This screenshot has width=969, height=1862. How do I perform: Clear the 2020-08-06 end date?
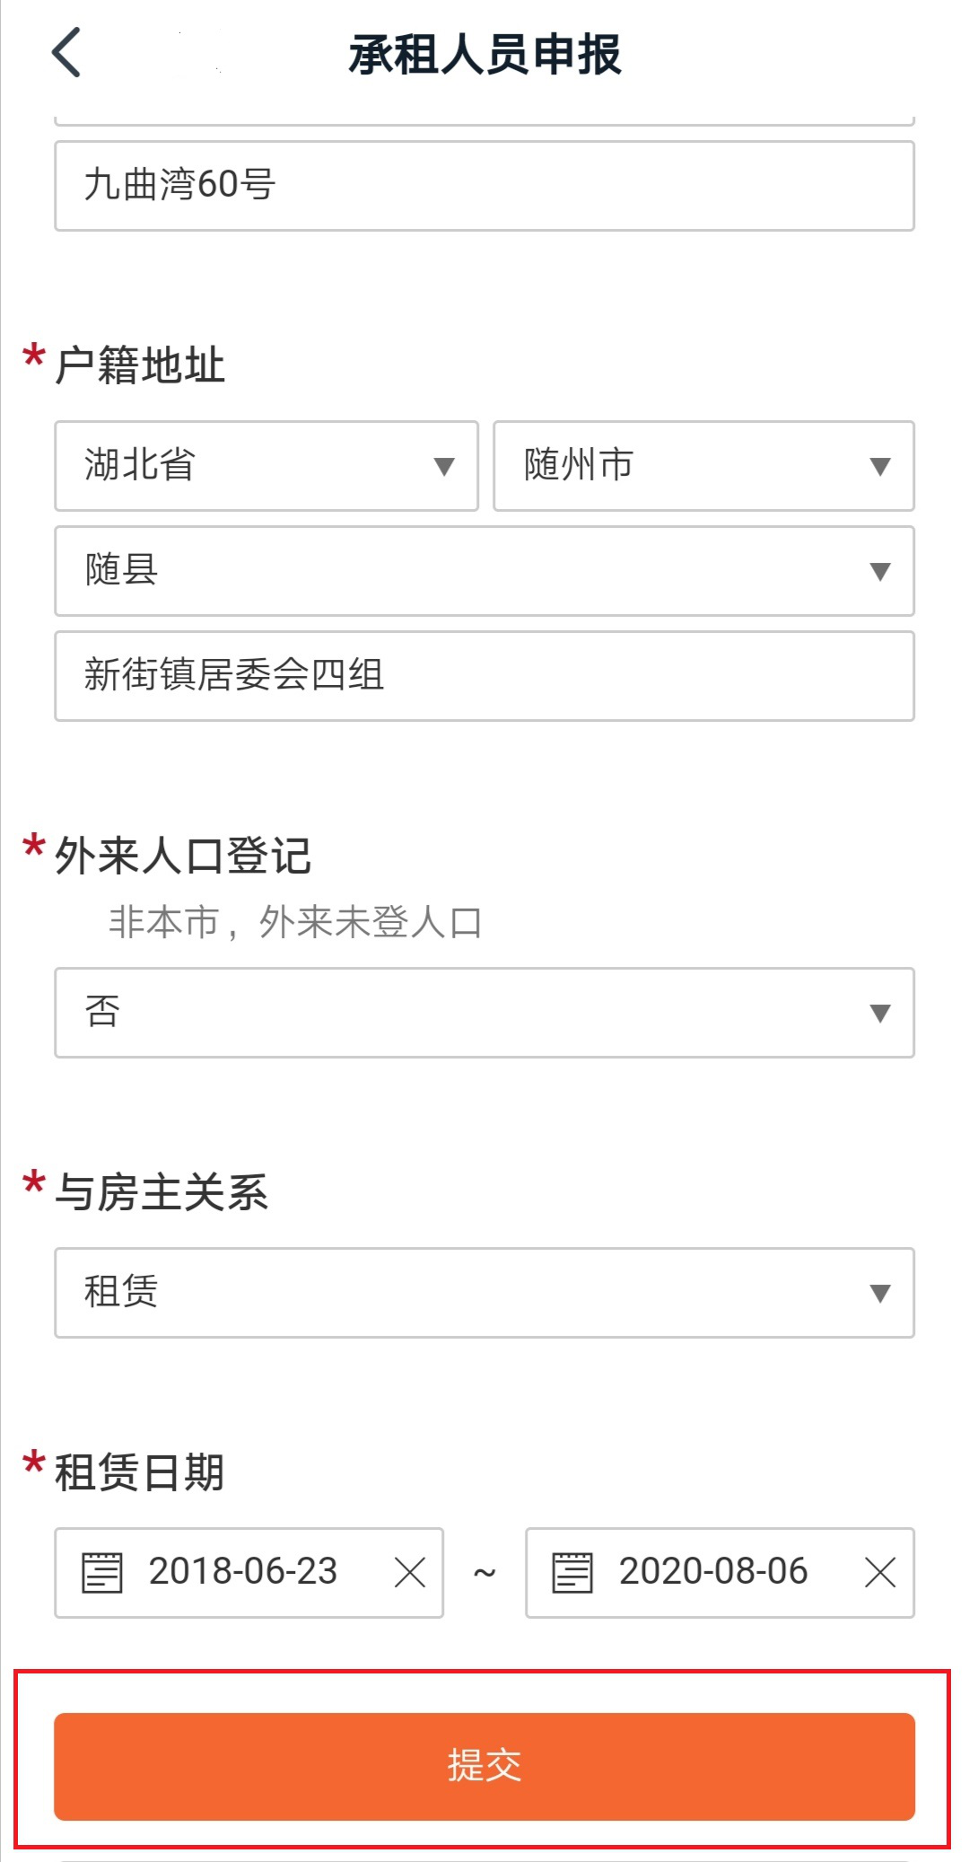880,1572
